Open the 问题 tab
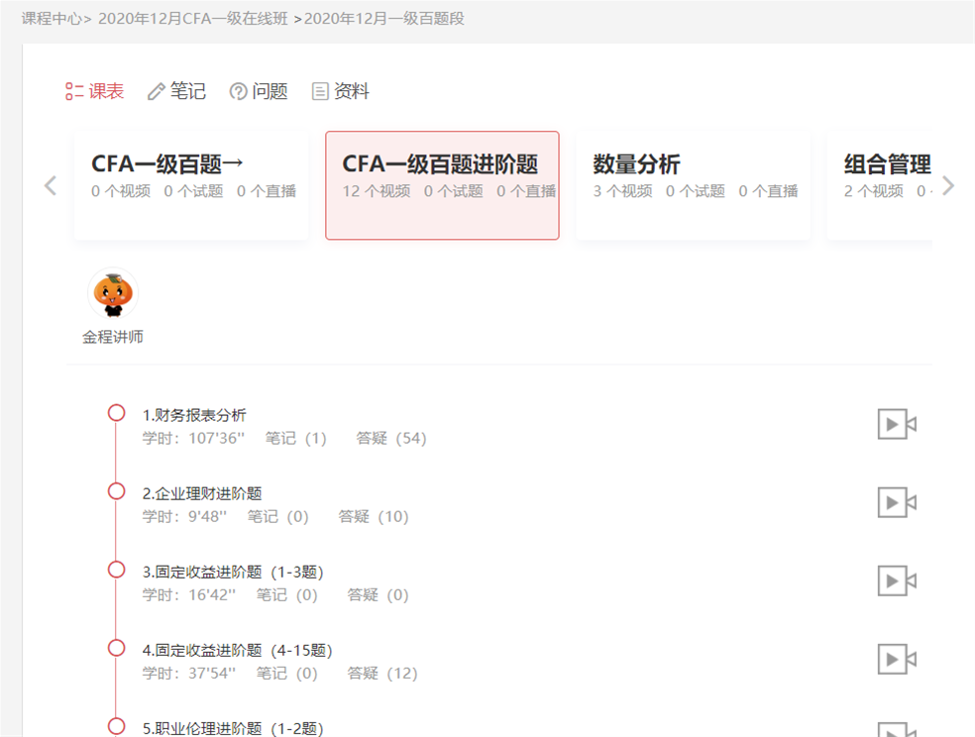 (x=259, y=92)
